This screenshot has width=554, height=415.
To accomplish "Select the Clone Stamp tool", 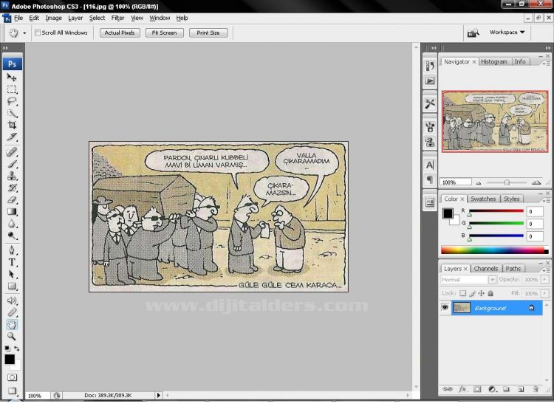I will [x=12, y=176].
